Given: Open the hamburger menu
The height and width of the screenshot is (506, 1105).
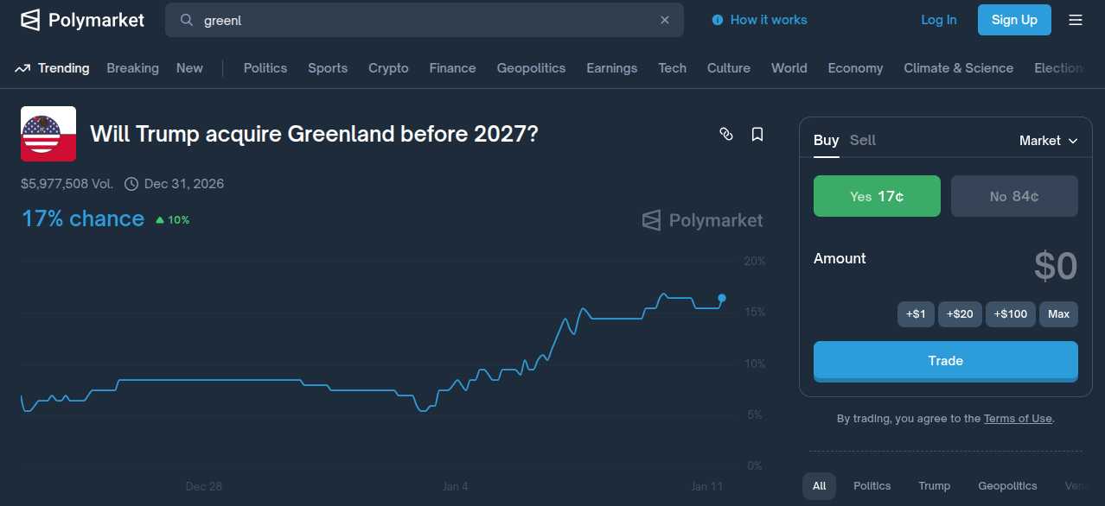Looking at the screenshot, I should 1076,20.
